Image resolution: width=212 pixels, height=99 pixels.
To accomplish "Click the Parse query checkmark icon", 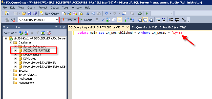I will pyautogui.click(x=103, y=20).
